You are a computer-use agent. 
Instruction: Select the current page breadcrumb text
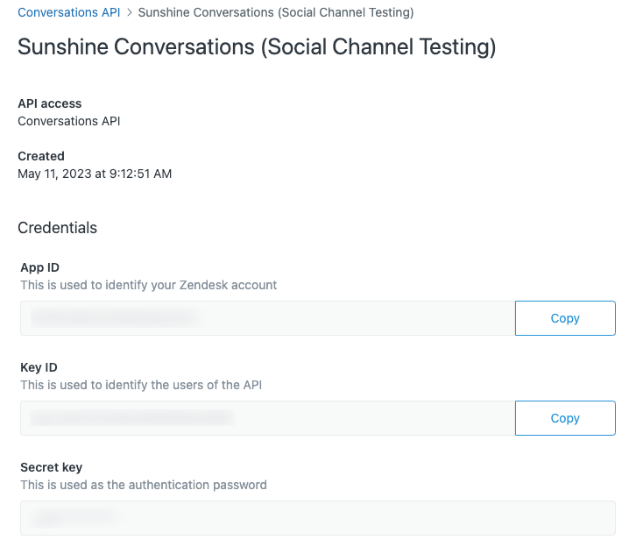coord(276,12)
